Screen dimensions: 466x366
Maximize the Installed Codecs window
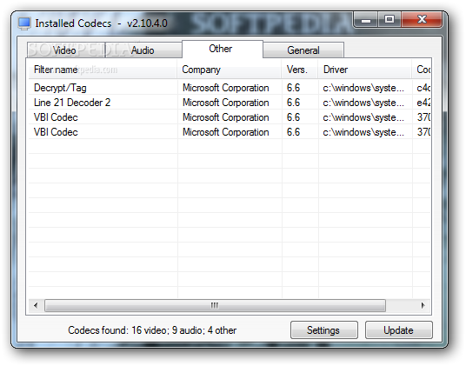[389, 20]
